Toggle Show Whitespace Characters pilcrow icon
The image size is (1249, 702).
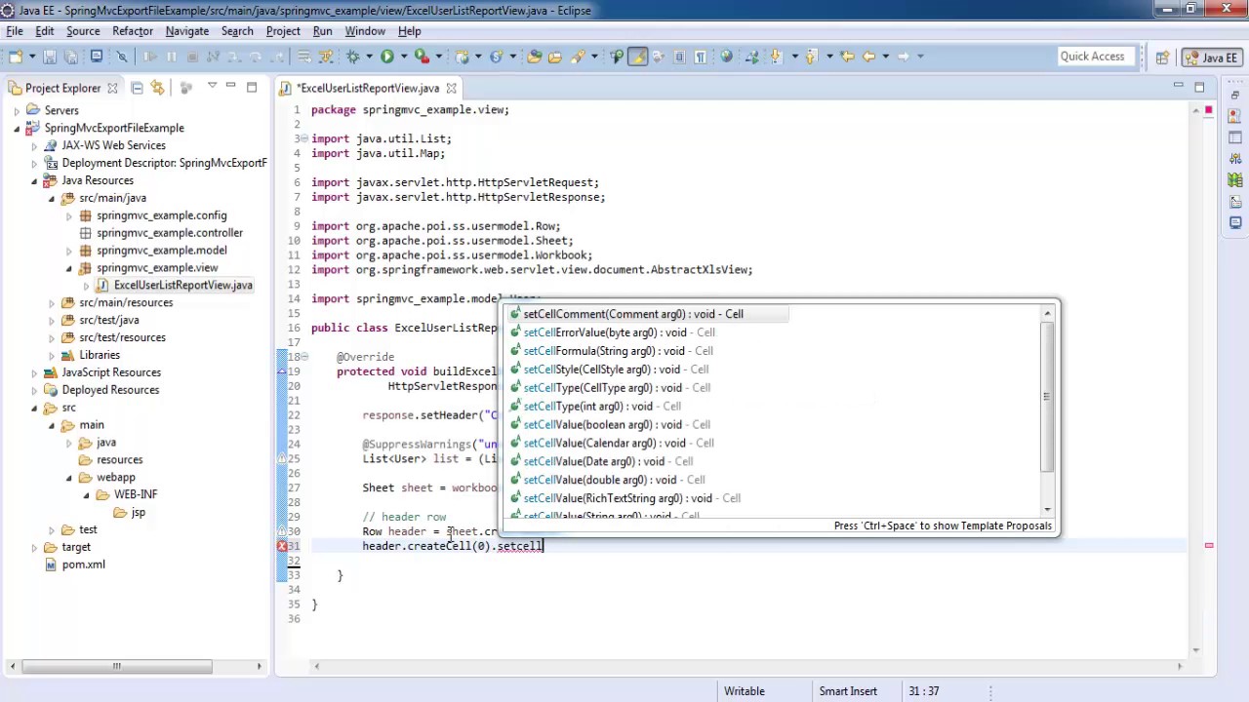click(x=700, y=57)
